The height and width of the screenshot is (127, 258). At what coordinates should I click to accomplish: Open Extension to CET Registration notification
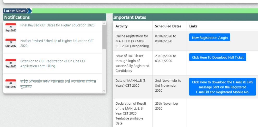coord(53,63)
